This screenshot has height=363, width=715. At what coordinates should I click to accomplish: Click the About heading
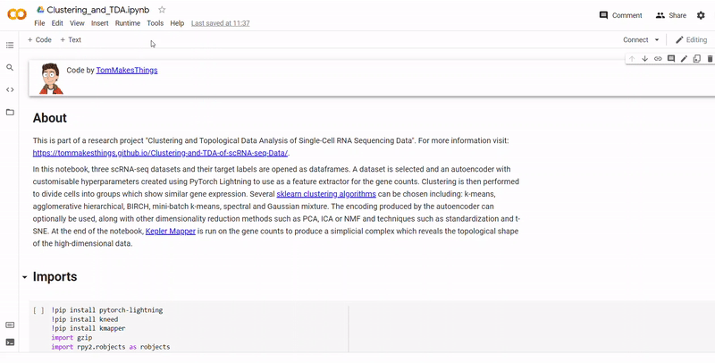(50, 118)
